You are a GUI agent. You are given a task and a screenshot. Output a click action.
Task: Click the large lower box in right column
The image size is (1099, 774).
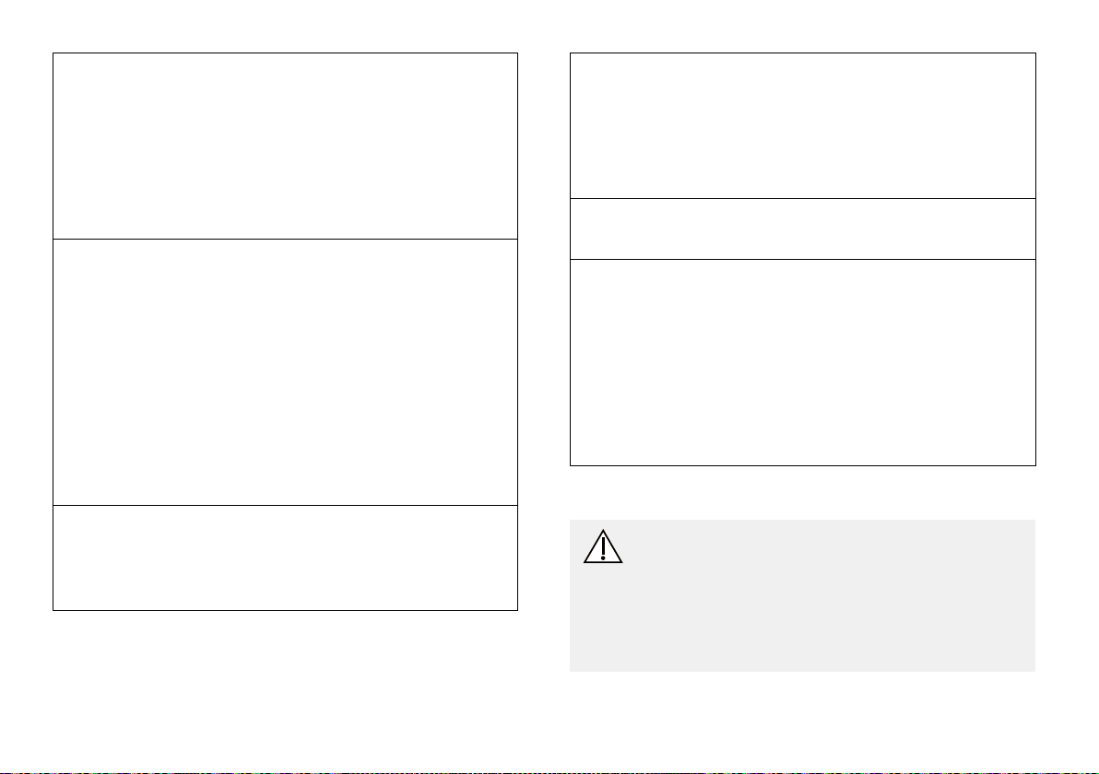[802, 362]
